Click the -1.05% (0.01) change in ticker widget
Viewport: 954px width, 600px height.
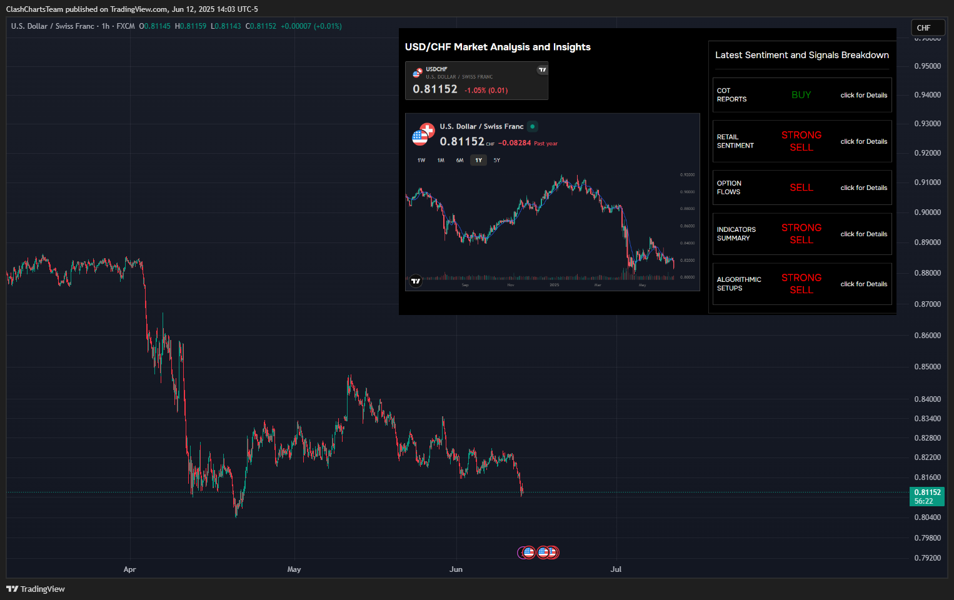pyautogui.click(x=486, y=91)
